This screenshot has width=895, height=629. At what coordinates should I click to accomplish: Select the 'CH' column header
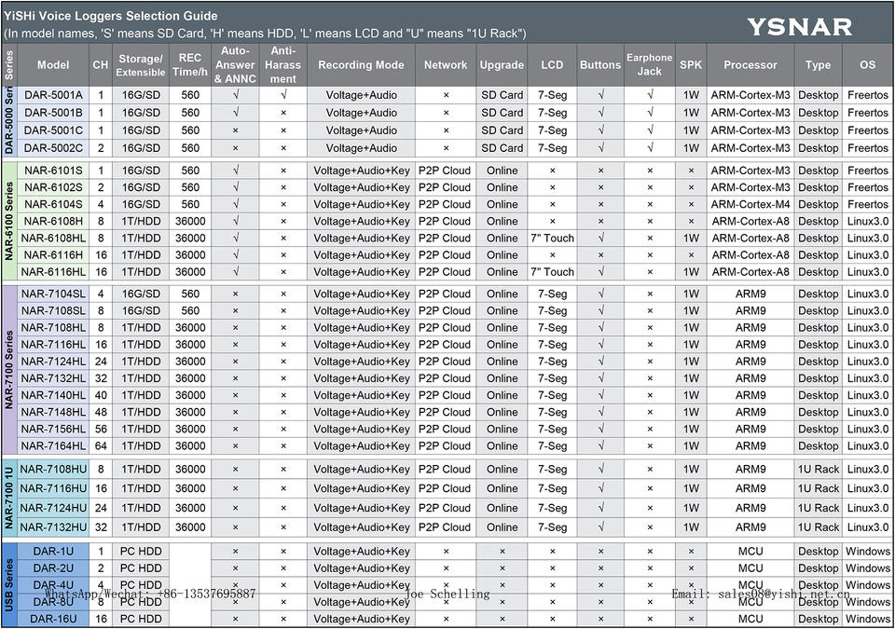pyautogui.click(x=101, y=65)
